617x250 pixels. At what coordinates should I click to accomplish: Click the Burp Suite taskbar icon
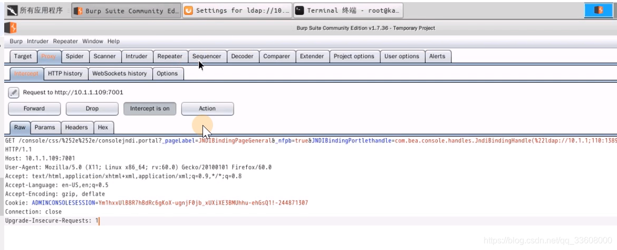coord(79,11)
